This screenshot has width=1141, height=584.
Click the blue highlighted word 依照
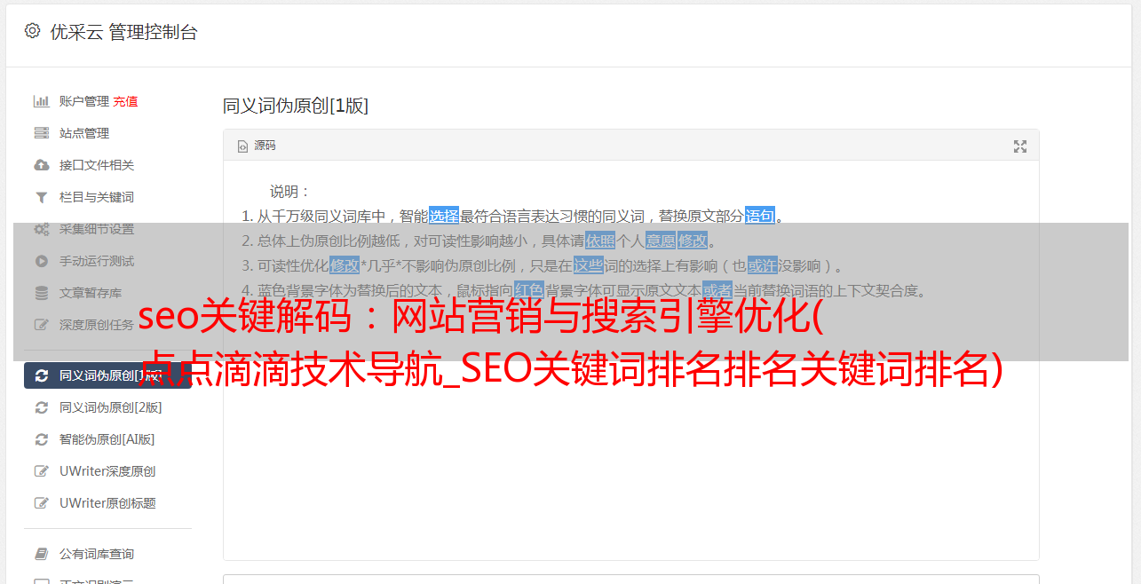point(600,241)
